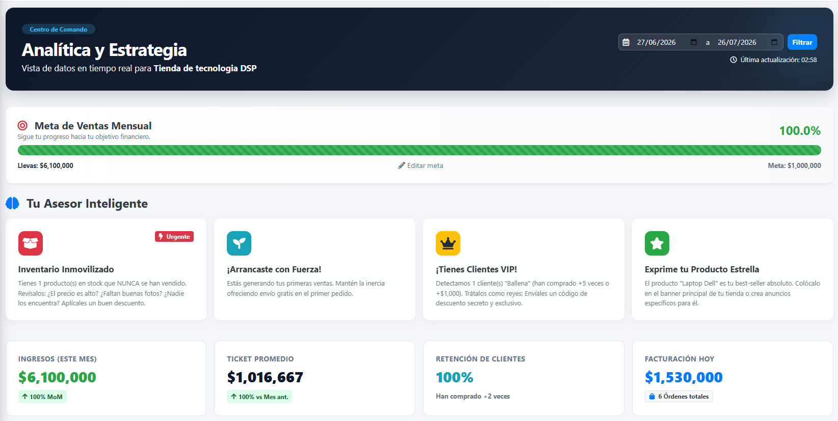Viewport: 838px width, 421px height.
Task: Click the Exprime tu Producto Estrella title
Action: point(702,269)
